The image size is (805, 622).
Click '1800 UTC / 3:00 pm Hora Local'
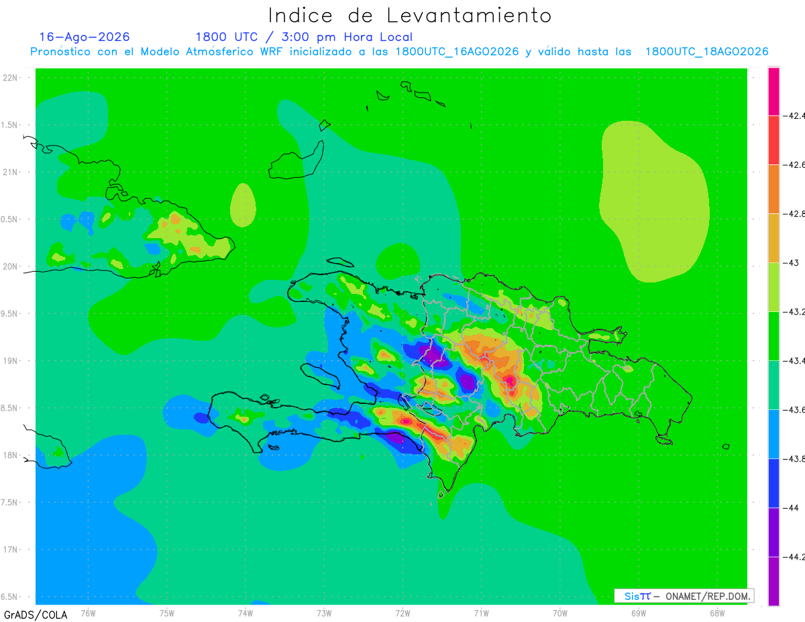point(304,37)
